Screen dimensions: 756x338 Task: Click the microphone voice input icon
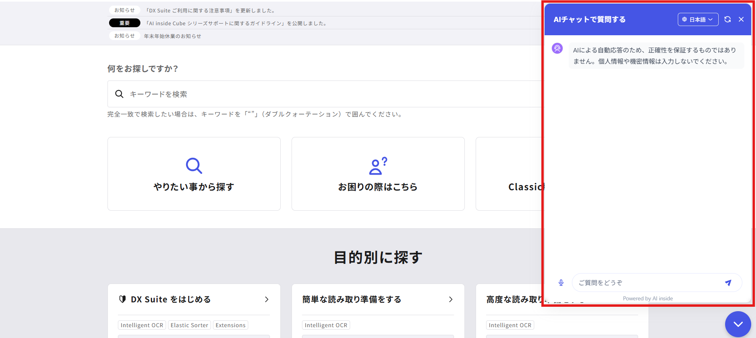point(561,283)
